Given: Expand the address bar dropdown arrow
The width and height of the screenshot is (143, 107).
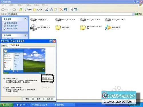Looking at the screenshot, I should 133,14.
